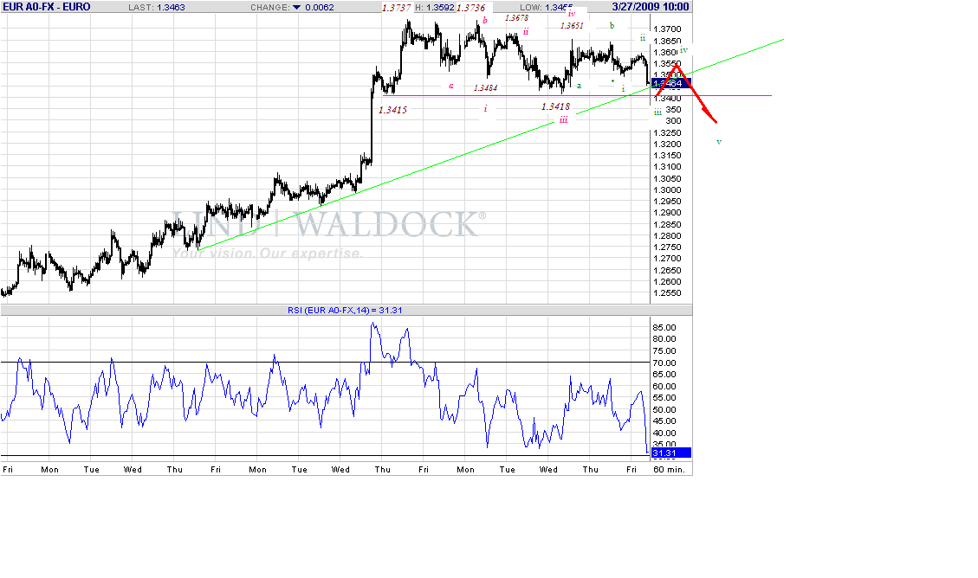Click the 1.2800 price axis label
Screen dimensions: 978x578
click(667, 236)
